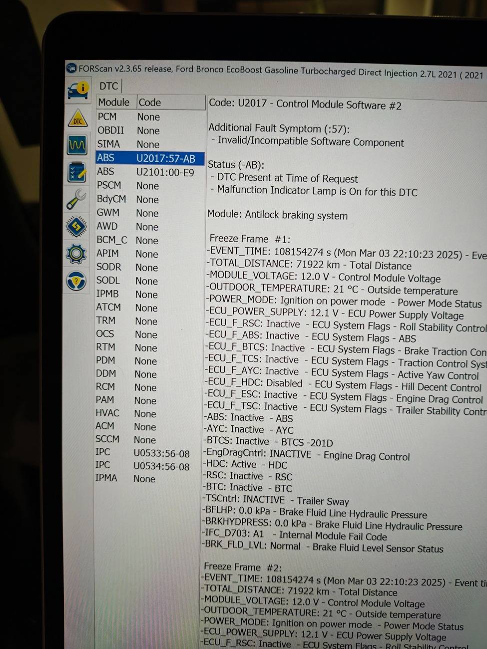Viewport: 487px width, 649px height.
Task: Select the OCS module row
Action: pos(149,334)
